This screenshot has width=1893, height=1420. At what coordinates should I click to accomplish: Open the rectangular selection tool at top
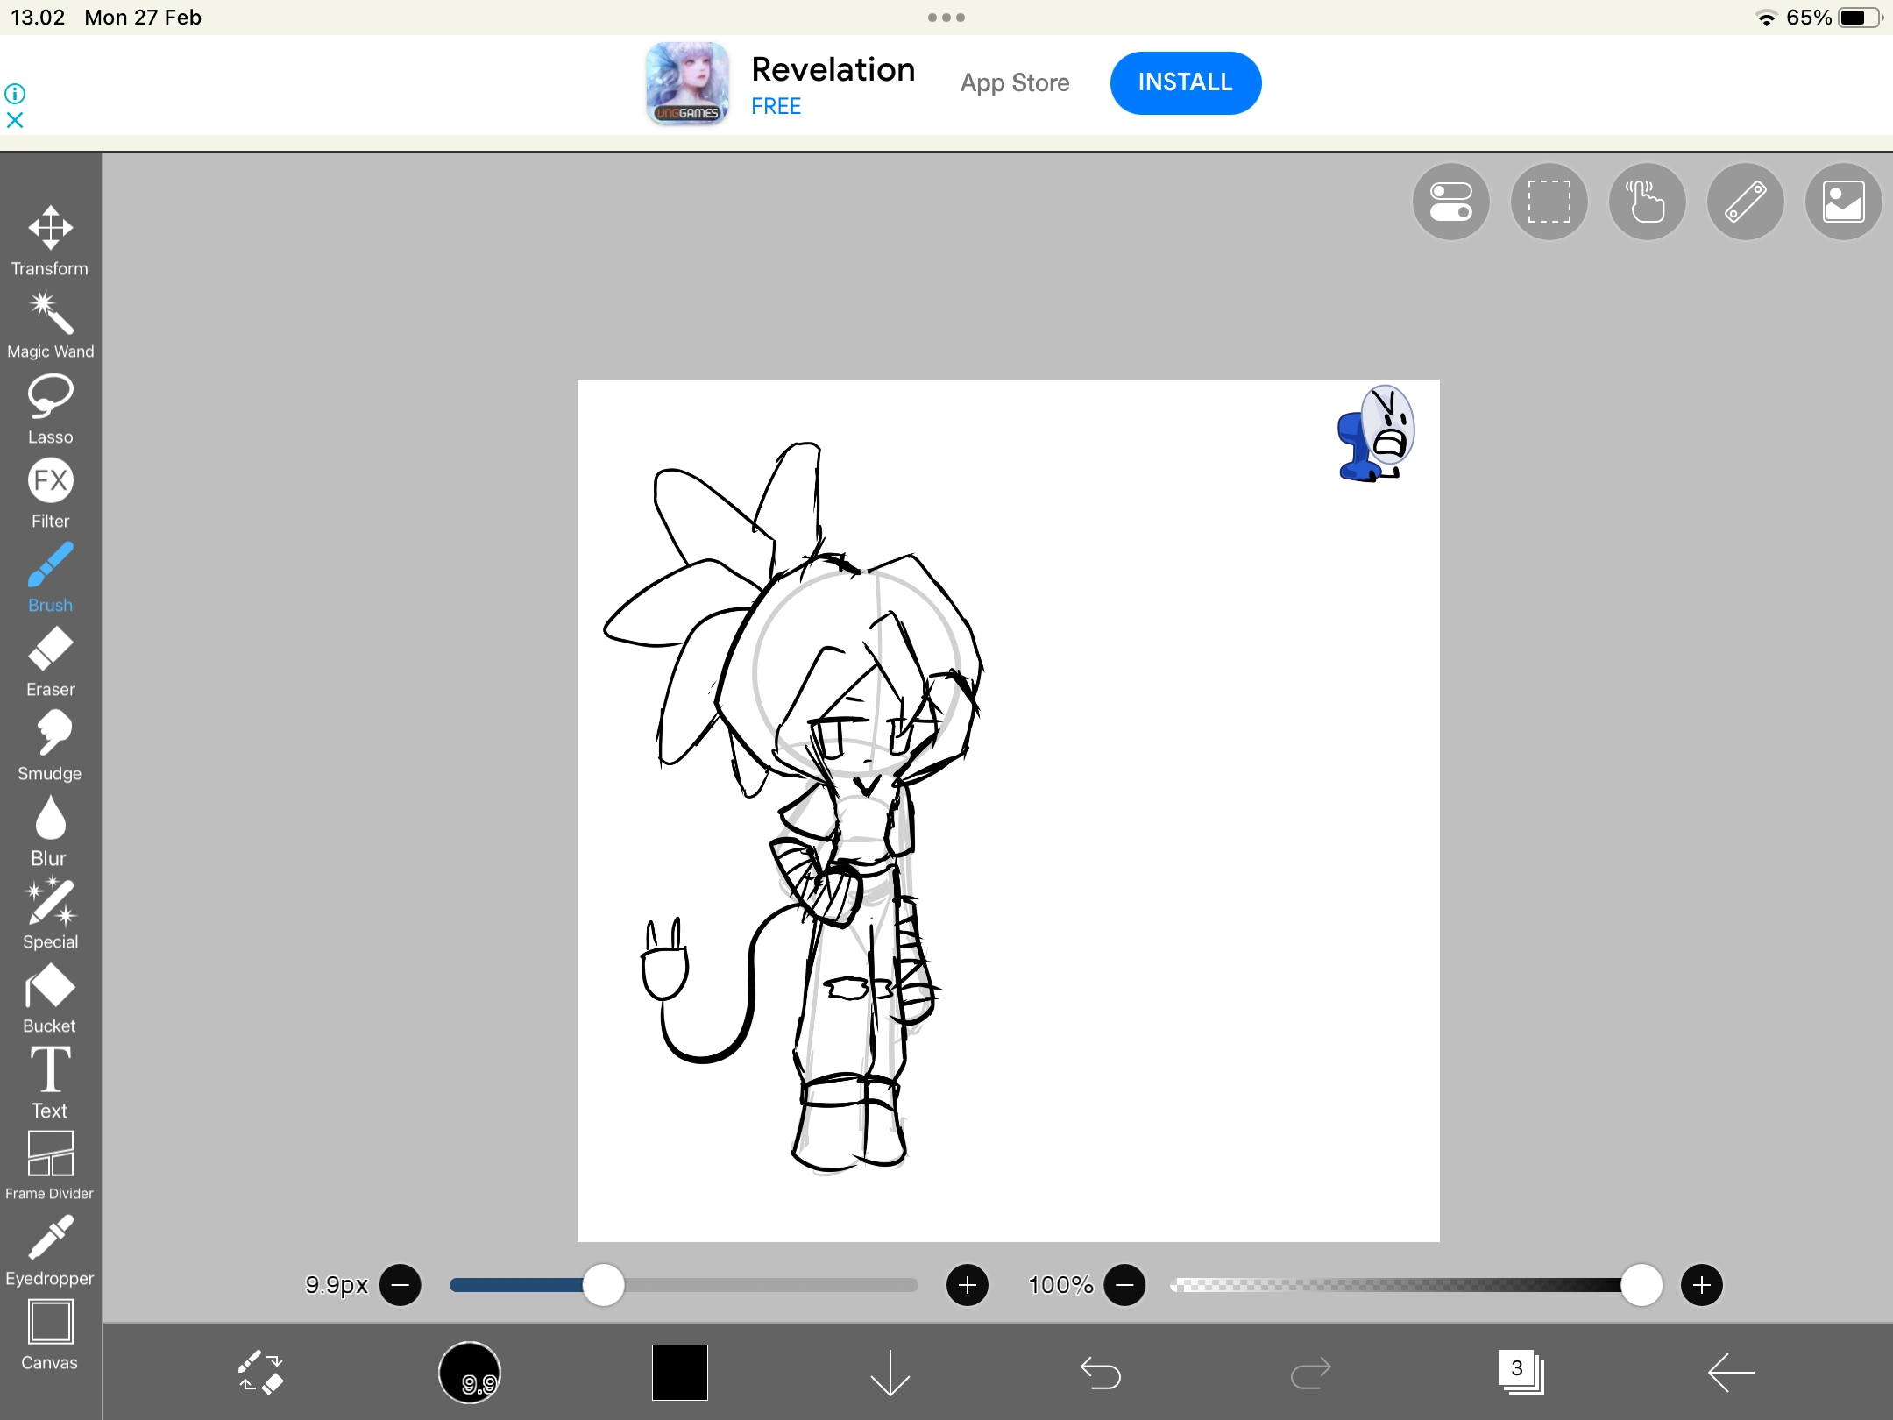[1549, 202]
